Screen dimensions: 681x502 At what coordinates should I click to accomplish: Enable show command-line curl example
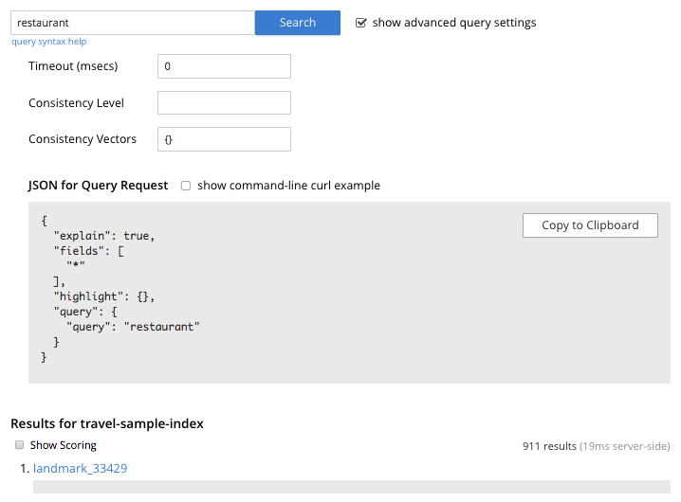click(186, 186)
